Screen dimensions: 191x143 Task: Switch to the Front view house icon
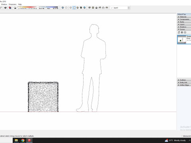(96, 8)
